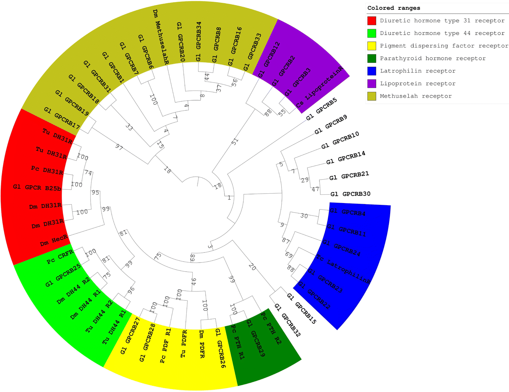The width and height of the screenshot is (509, 392).
Task: Click the 'Gl GPCRB32' leaf label
Action: click(287, 320)
